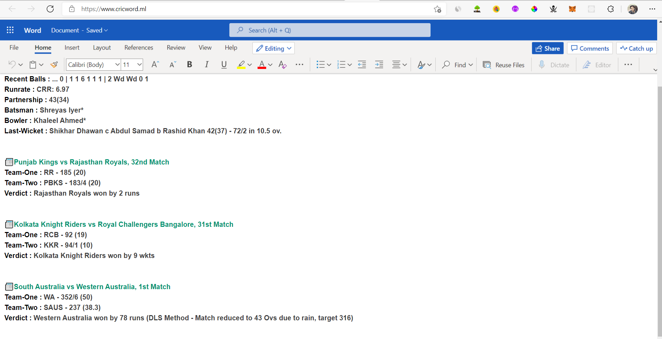Open more font options ellipsis
The height and width of the screenshot is (339, 662).
[299, 64]
